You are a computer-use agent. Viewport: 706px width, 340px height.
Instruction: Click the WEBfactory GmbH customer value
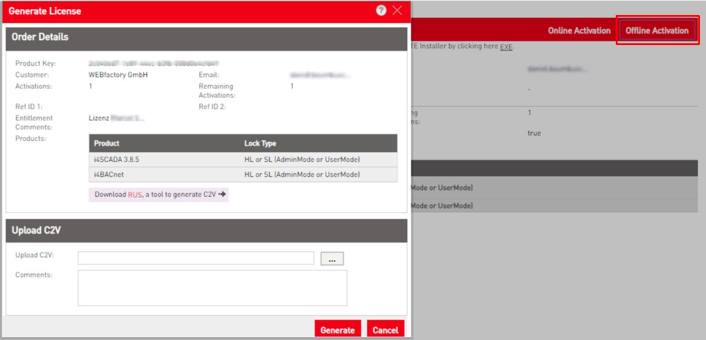point(118,74)
